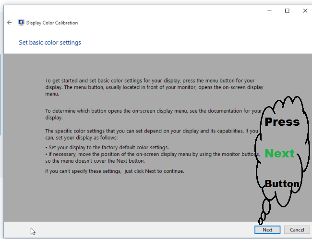Click the 'Display Color Calibration' title text
Image resolution: width=312 pixels, height=239 pixels.
click(52, 23)
